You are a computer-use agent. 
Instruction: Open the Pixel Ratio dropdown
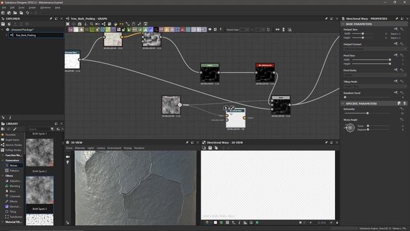pos(375,75)
